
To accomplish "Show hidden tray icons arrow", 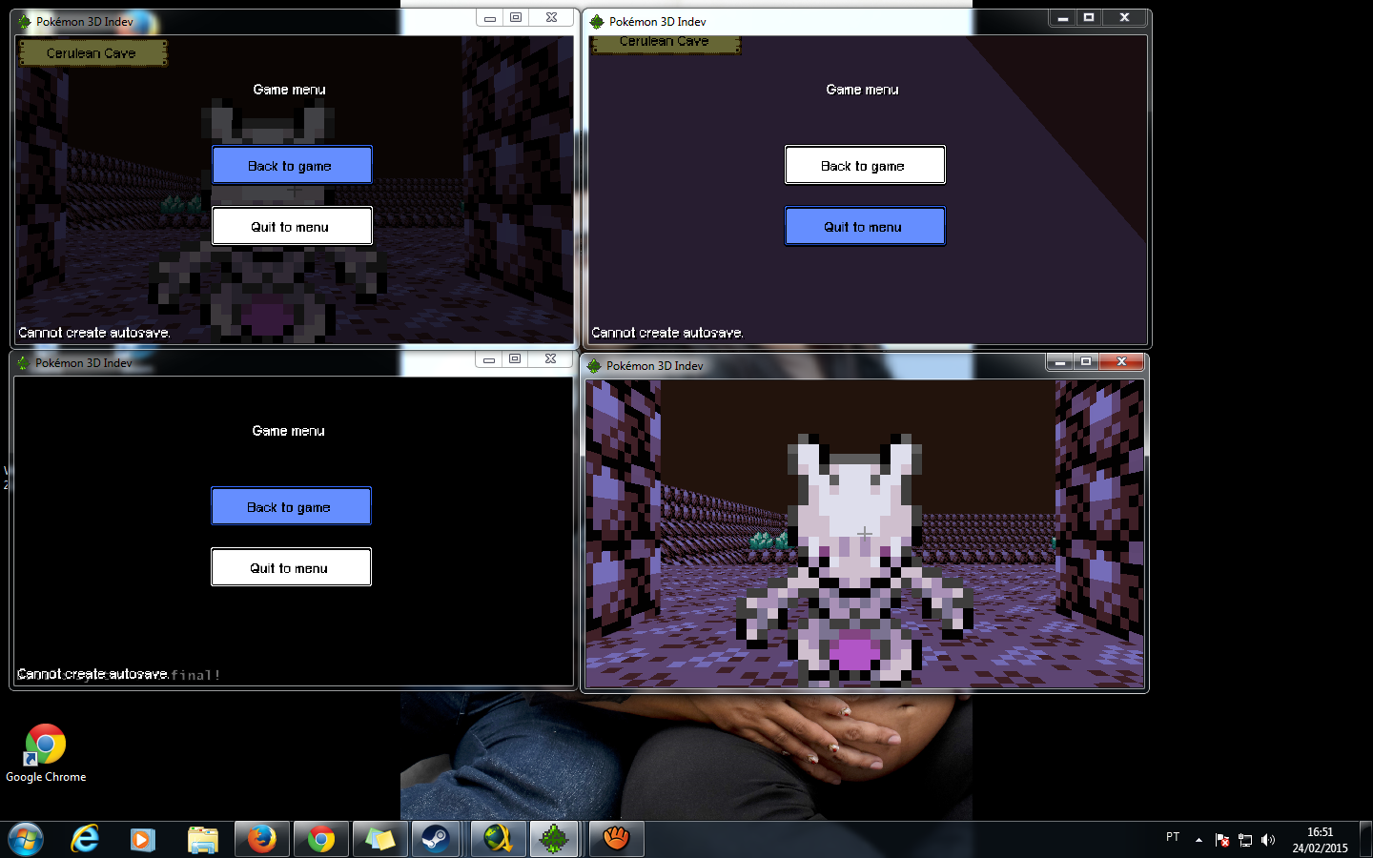I will click(1199, 840).
